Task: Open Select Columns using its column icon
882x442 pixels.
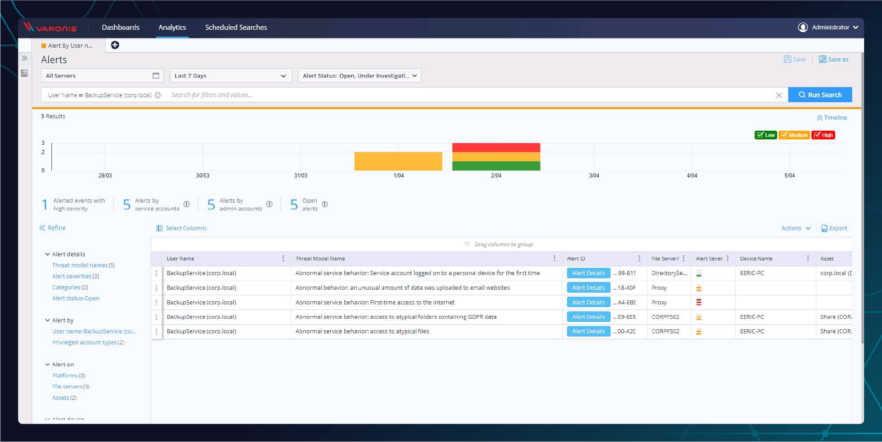Action: click(159, 228)
